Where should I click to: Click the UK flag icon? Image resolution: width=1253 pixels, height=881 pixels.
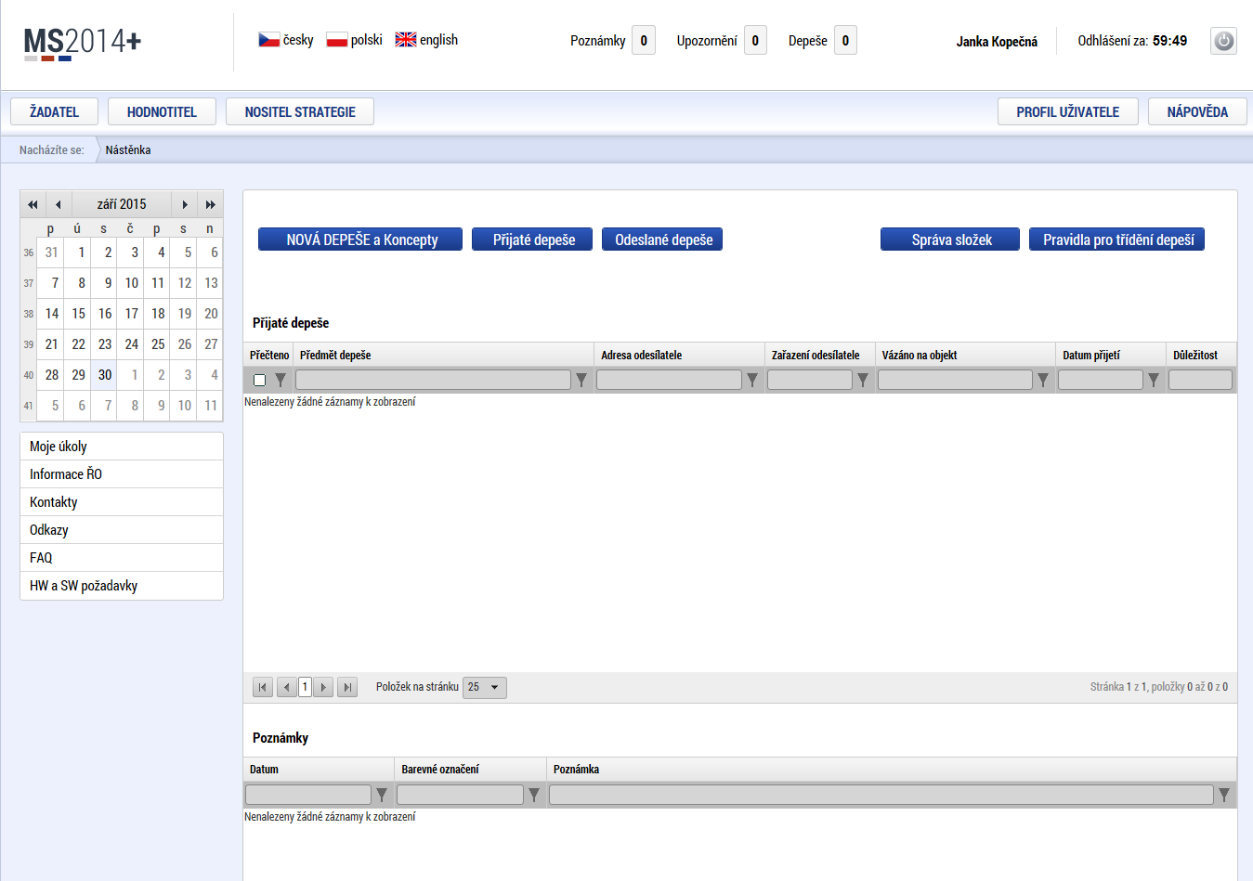coord(406,40)
